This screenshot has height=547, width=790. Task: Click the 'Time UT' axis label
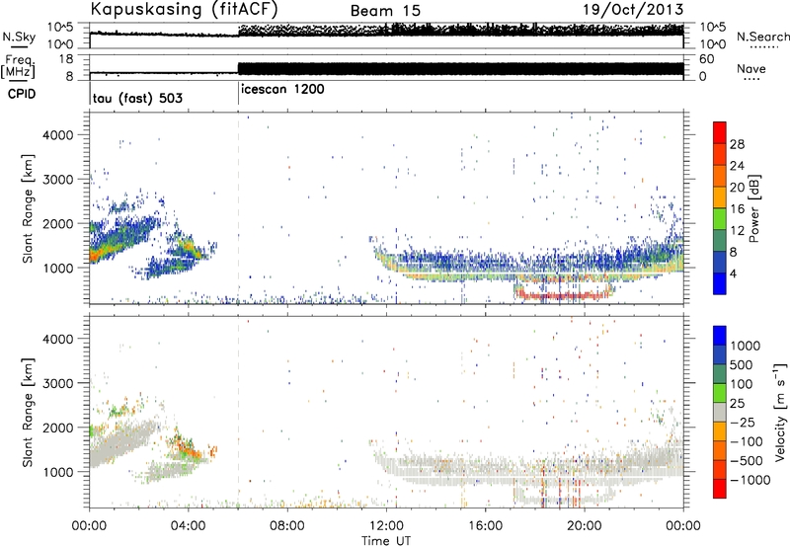pyautogui.click(x=386, y=541)
